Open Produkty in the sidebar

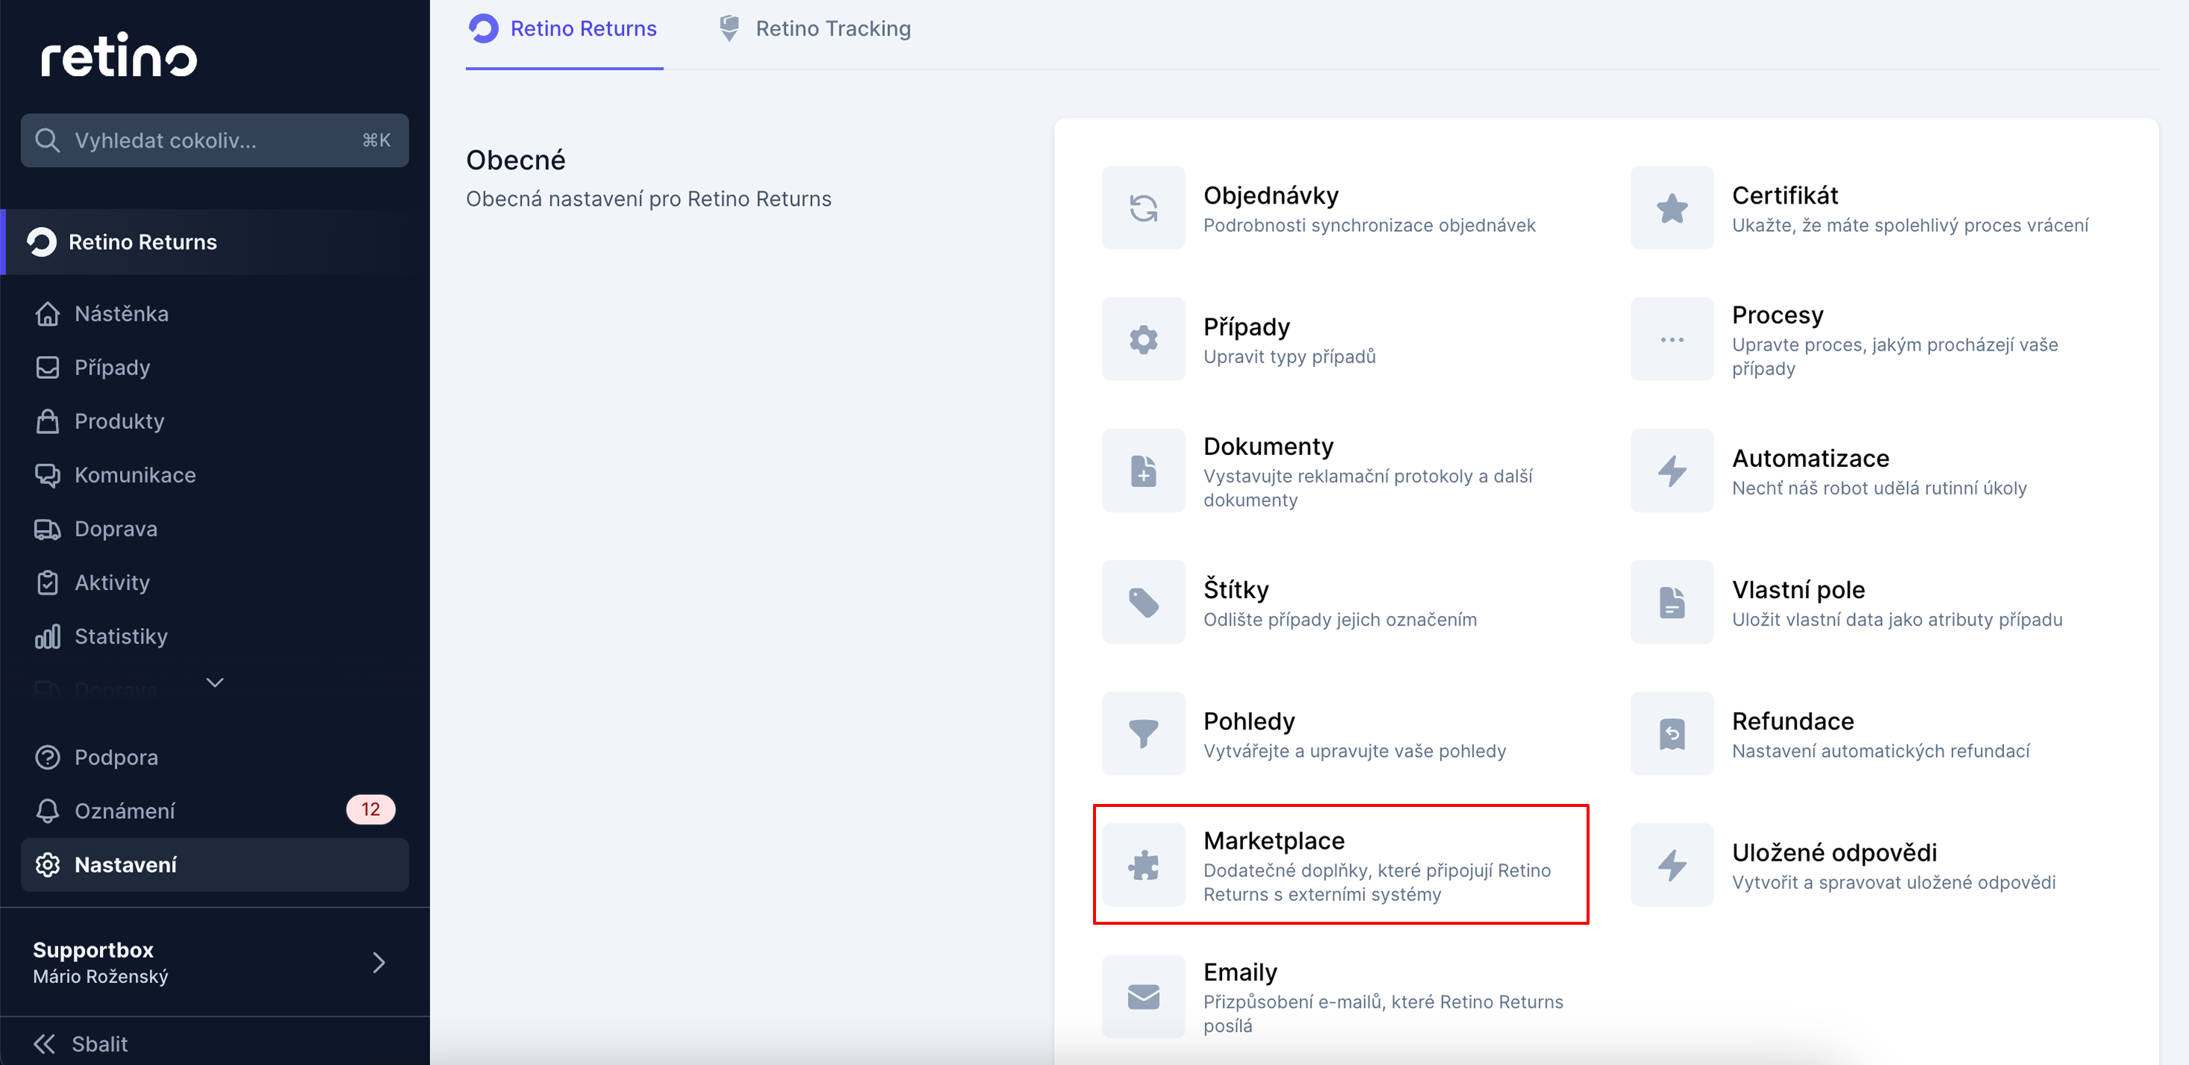click(215, 421)
